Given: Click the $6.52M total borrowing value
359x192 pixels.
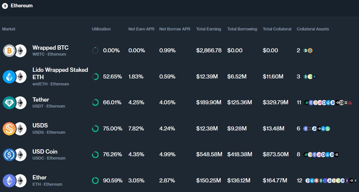Looking at the screenshot, I should tap(237, 77).
